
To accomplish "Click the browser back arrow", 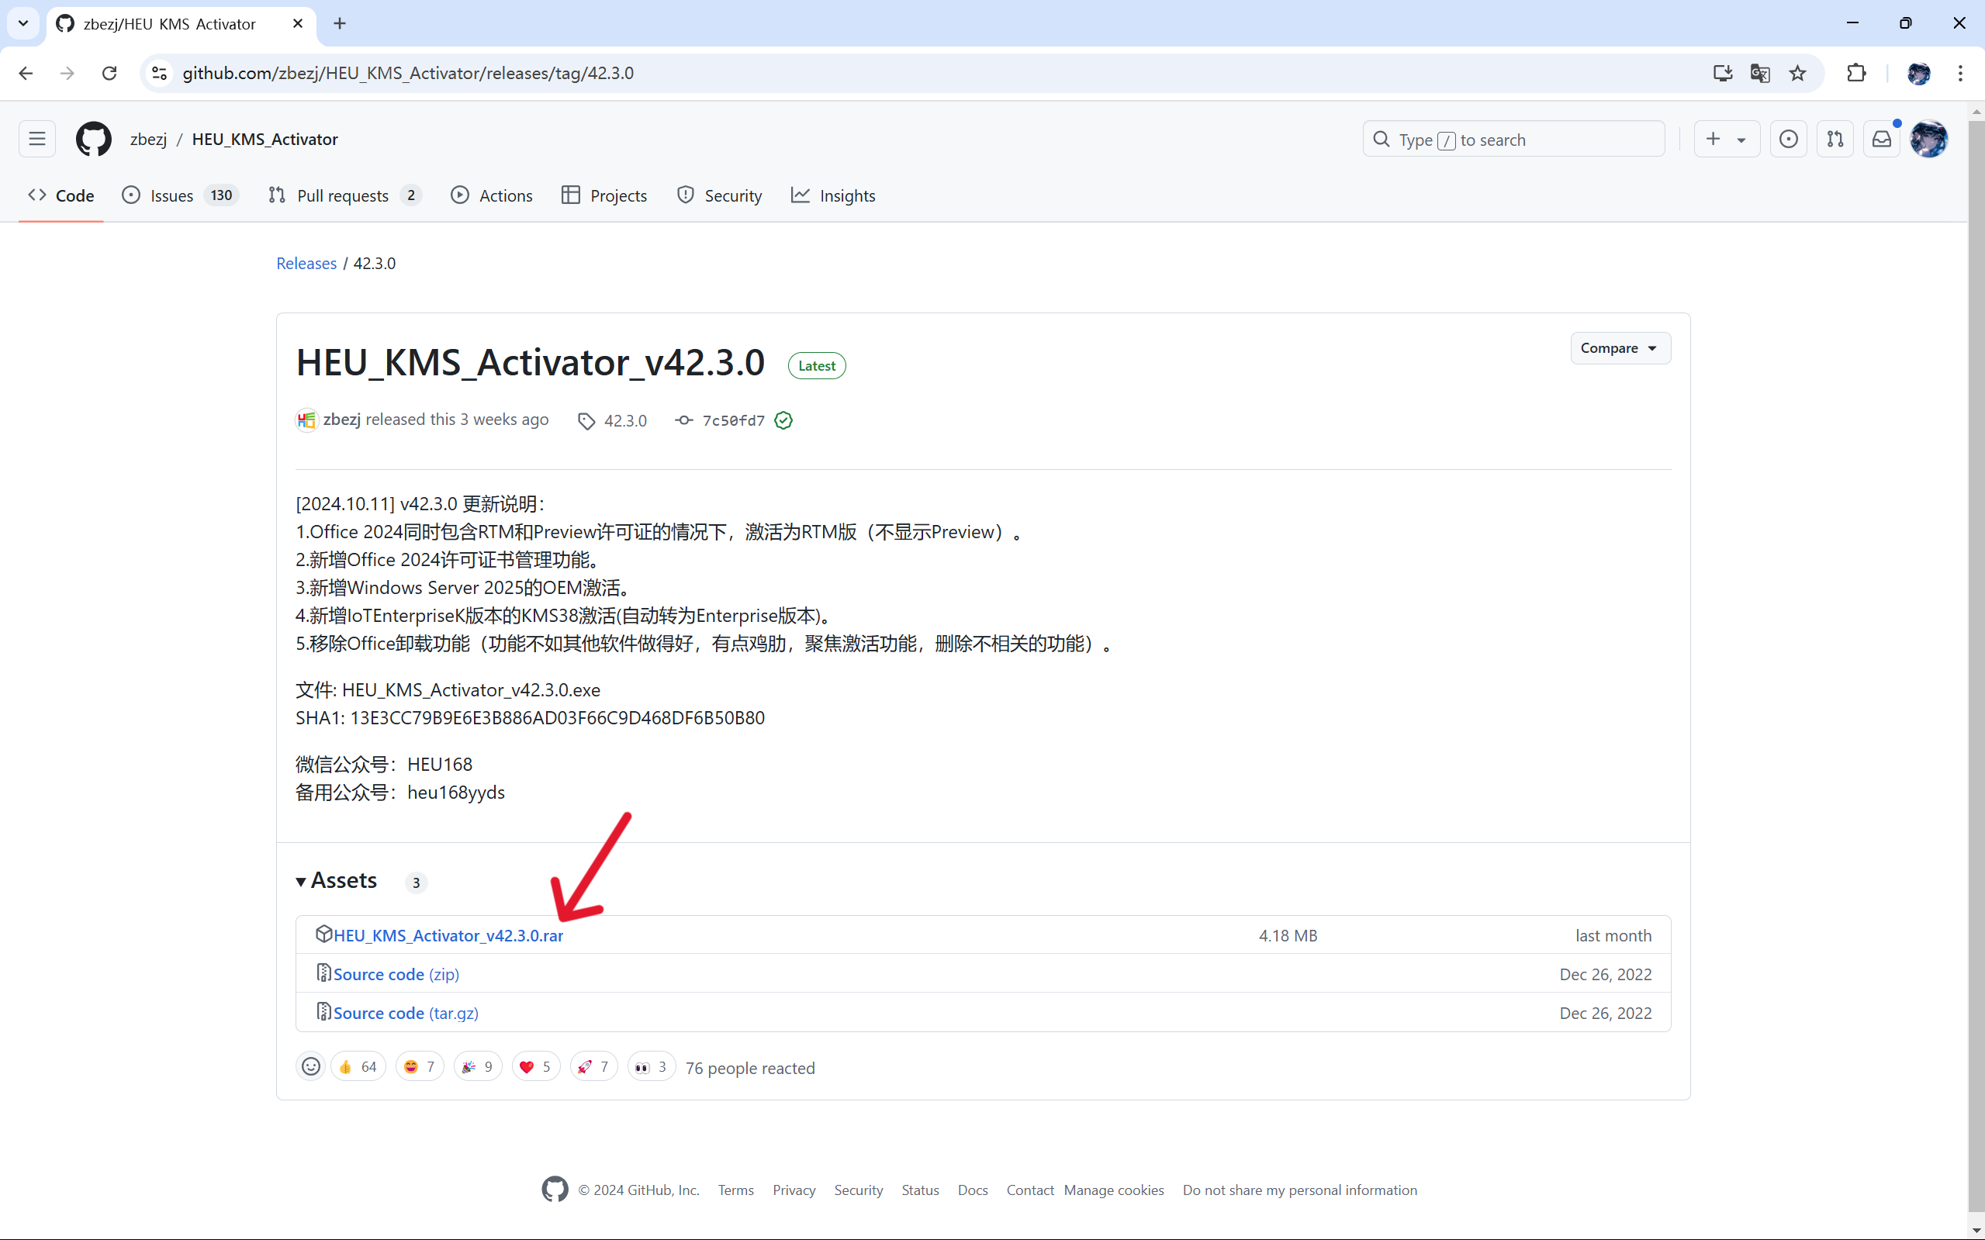I will [x=26, y=73].
